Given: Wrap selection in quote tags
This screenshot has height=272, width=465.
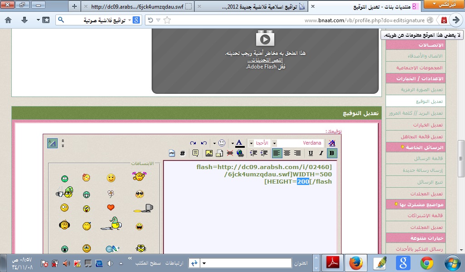Looking at the screenshot, I should point(195,153).
